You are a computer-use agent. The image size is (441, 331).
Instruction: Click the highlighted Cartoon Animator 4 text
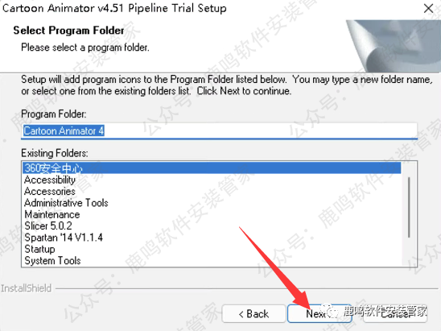pyautogui.click(x=64, y=131)
